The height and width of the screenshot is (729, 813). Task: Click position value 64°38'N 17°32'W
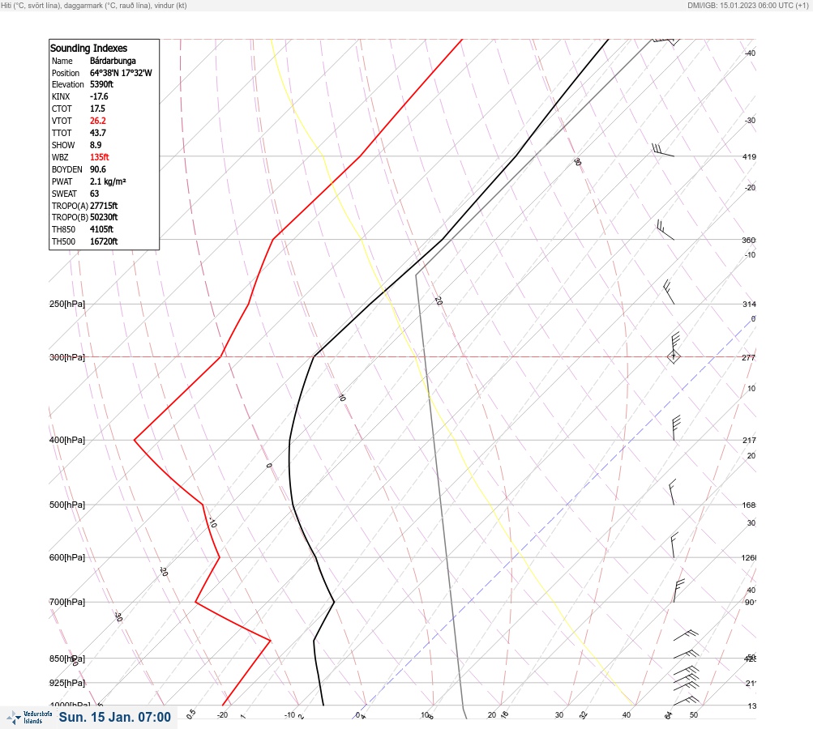tap(121, 73)
